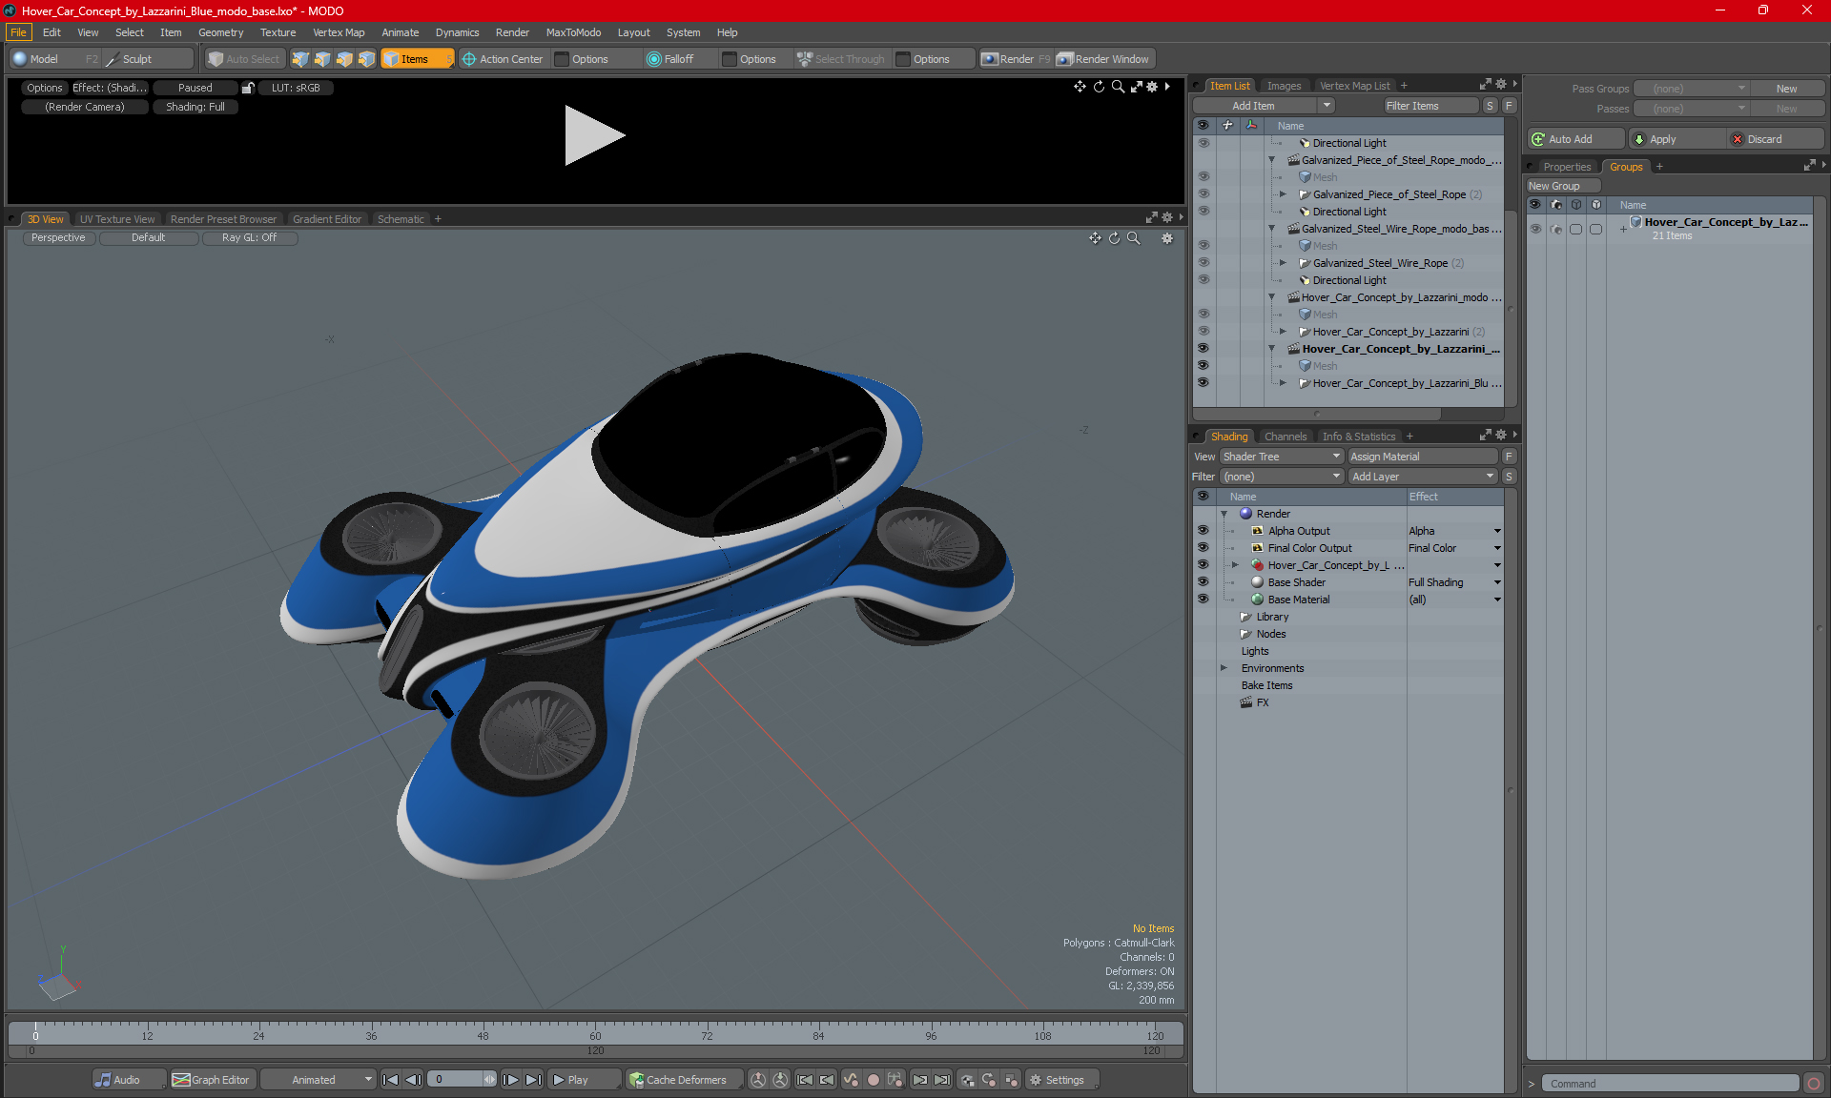Click the Render F9 button
The width and height of the screenshot is (1831, 1098).
(1016, 59)
